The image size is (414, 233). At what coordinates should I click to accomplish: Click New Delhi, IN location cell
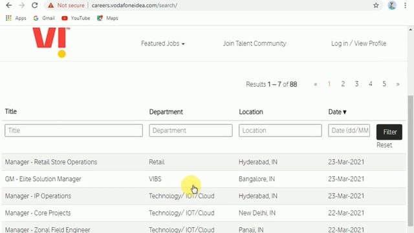(x=257, y=213)
